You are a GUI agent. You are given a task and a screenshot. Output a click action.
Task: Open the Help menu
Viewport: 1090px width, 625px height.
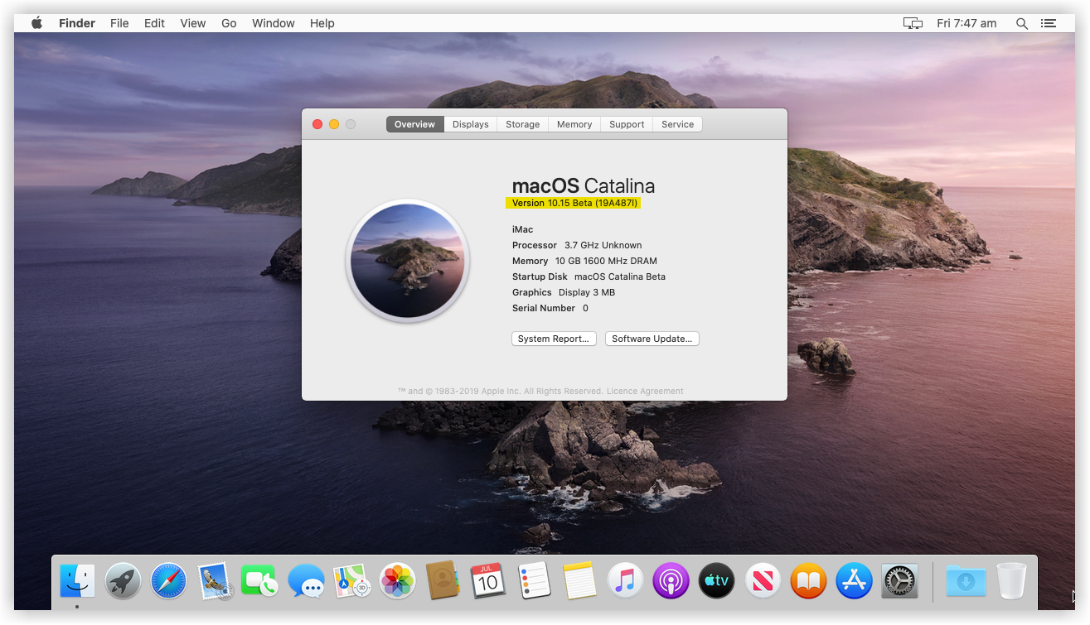point(322,23)
